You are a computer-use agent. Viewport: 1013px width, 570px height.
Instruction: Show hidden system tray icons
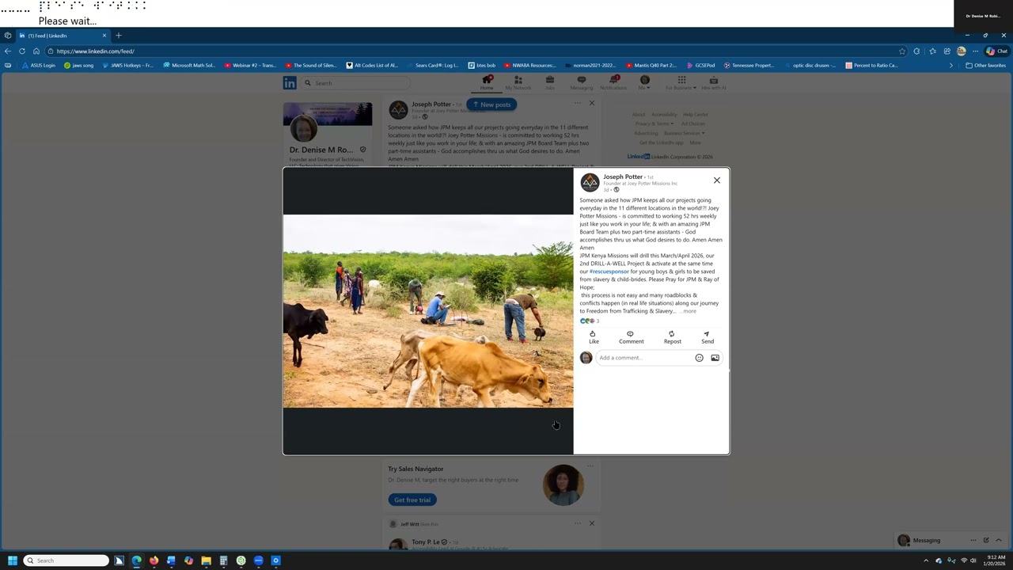coord(926,560)
